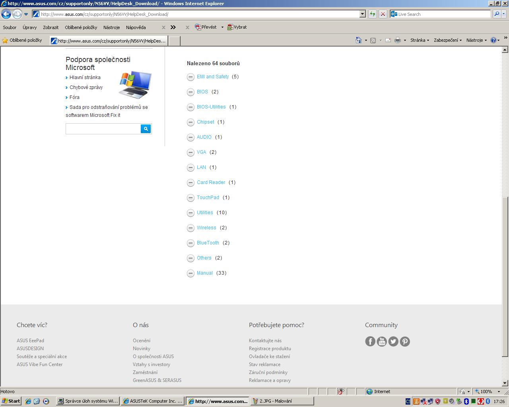The height and width of the screenshot is (407, 509).
Task: Click the browser Back arrow button
Action: click(x=6, y=14)
